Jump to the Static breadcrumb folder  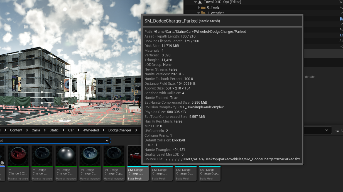pyautogui.click(x=54, y=130)
